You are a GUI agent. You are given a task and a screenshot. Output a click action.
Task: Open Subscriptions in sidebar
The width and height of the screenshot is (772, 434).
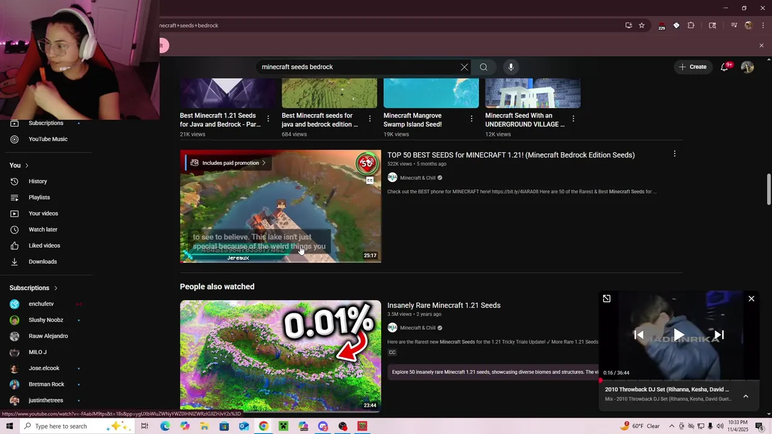46,123
